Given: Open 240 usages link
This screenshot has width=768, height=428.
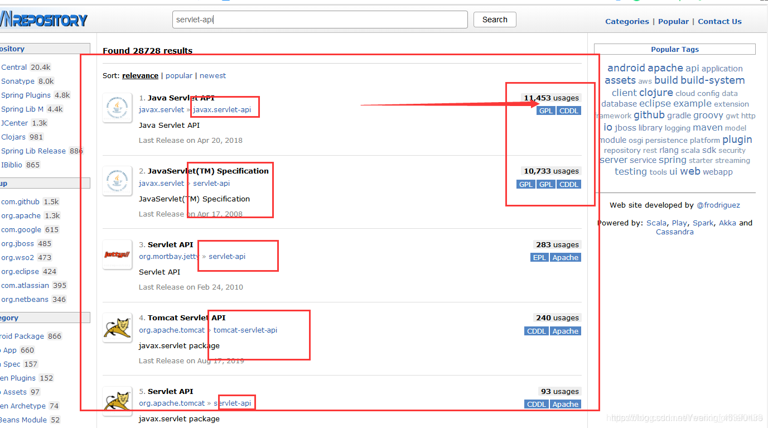Looking at the screenshot, I should 557,318.
